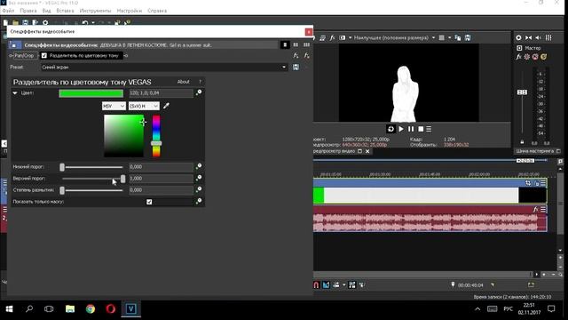
Task: Select the eyedropper color picker tool
Action: point(166,106)
